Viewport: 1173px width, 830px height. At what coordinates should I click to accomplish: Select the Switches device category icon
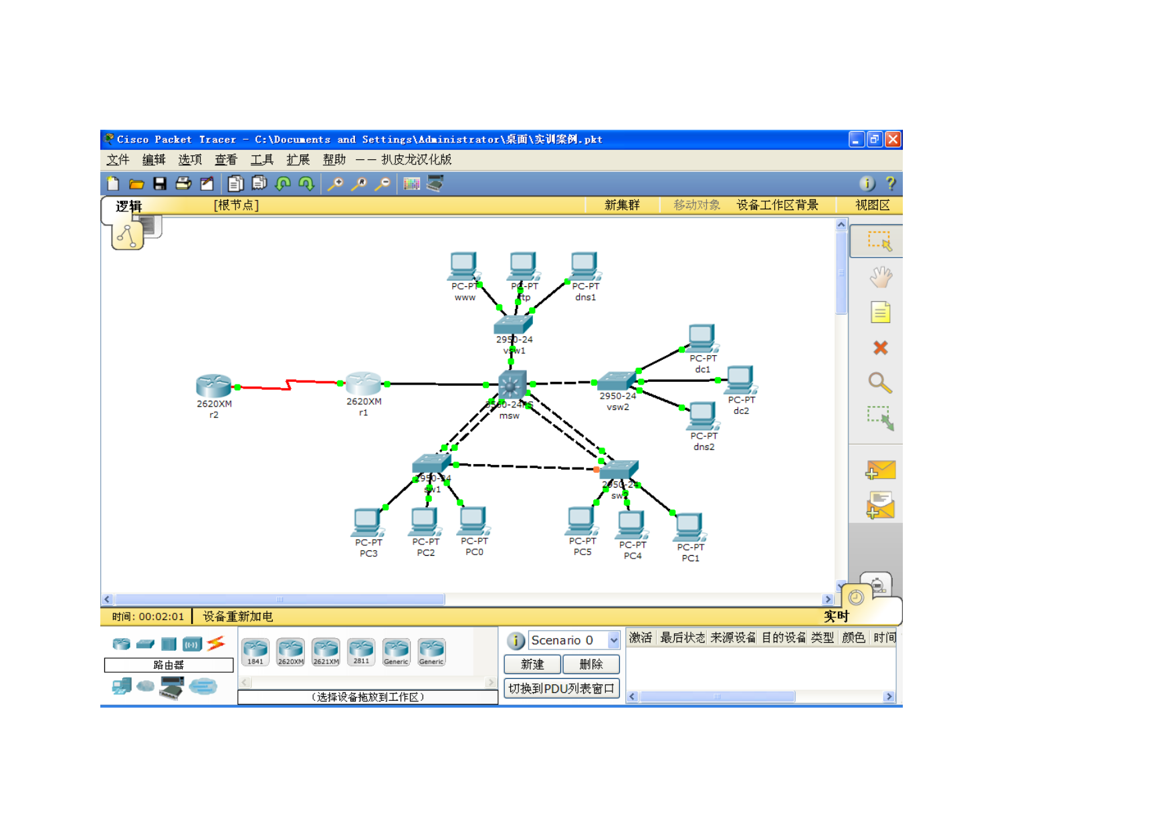(x=145, y=644)
